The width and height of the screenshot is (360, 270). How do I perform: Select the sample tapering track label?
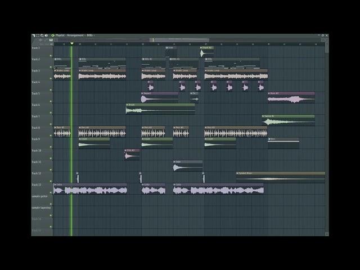click(x=41, y=208)
